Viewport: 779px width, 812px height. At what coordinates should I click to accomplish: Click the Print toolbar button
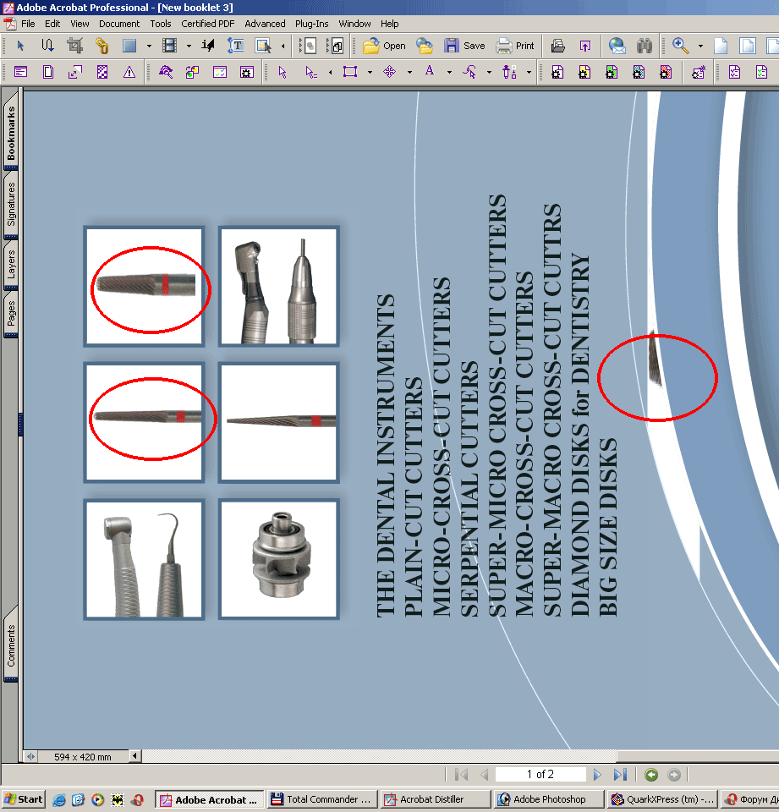pyautogui.click(x=515, y=46)
